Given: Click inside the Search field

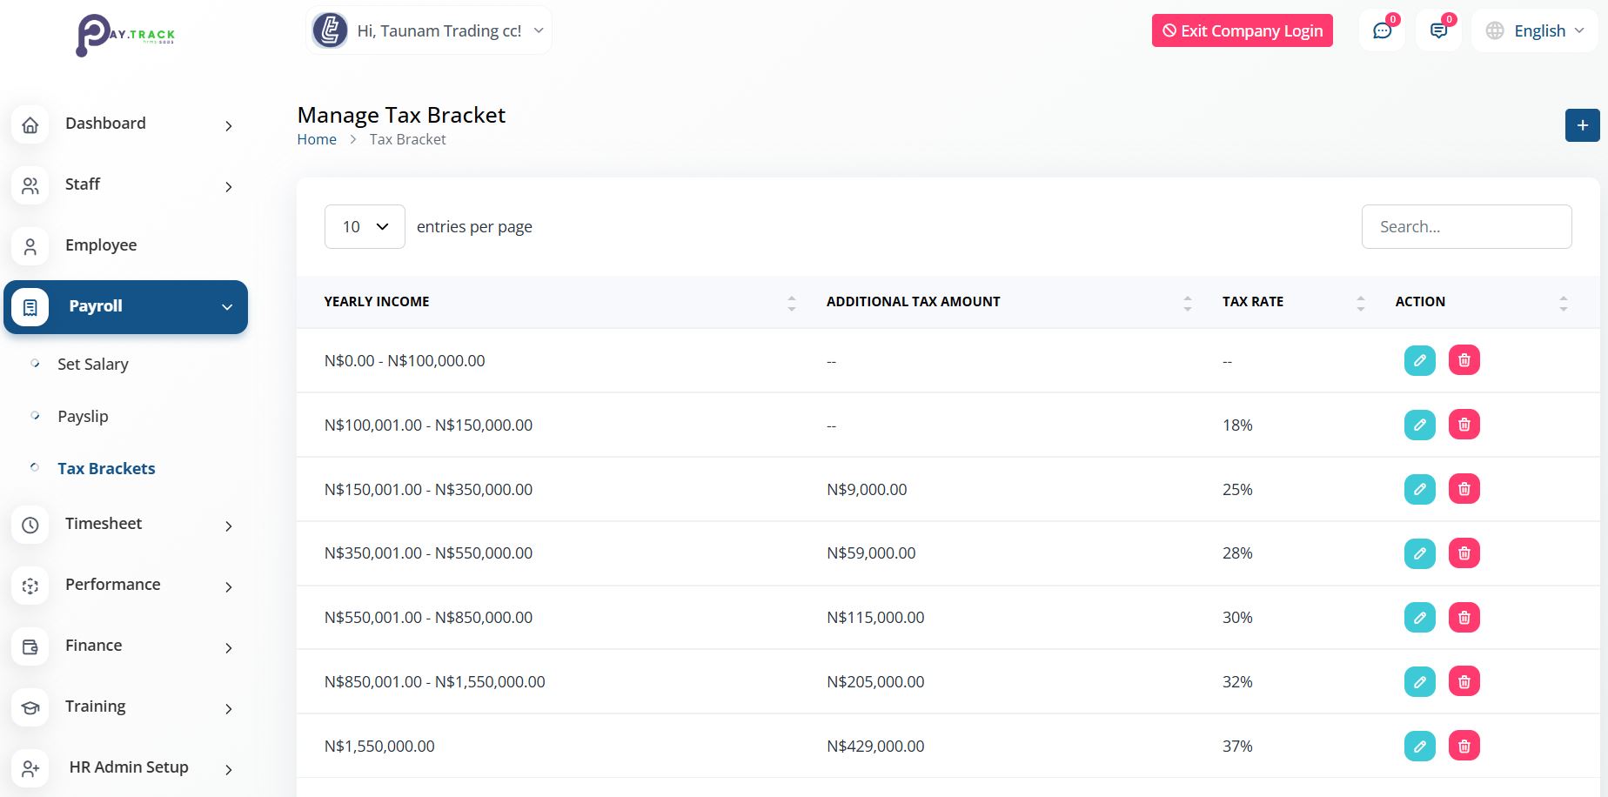Looking at the screenshot, I should [x=1466, y=226].
